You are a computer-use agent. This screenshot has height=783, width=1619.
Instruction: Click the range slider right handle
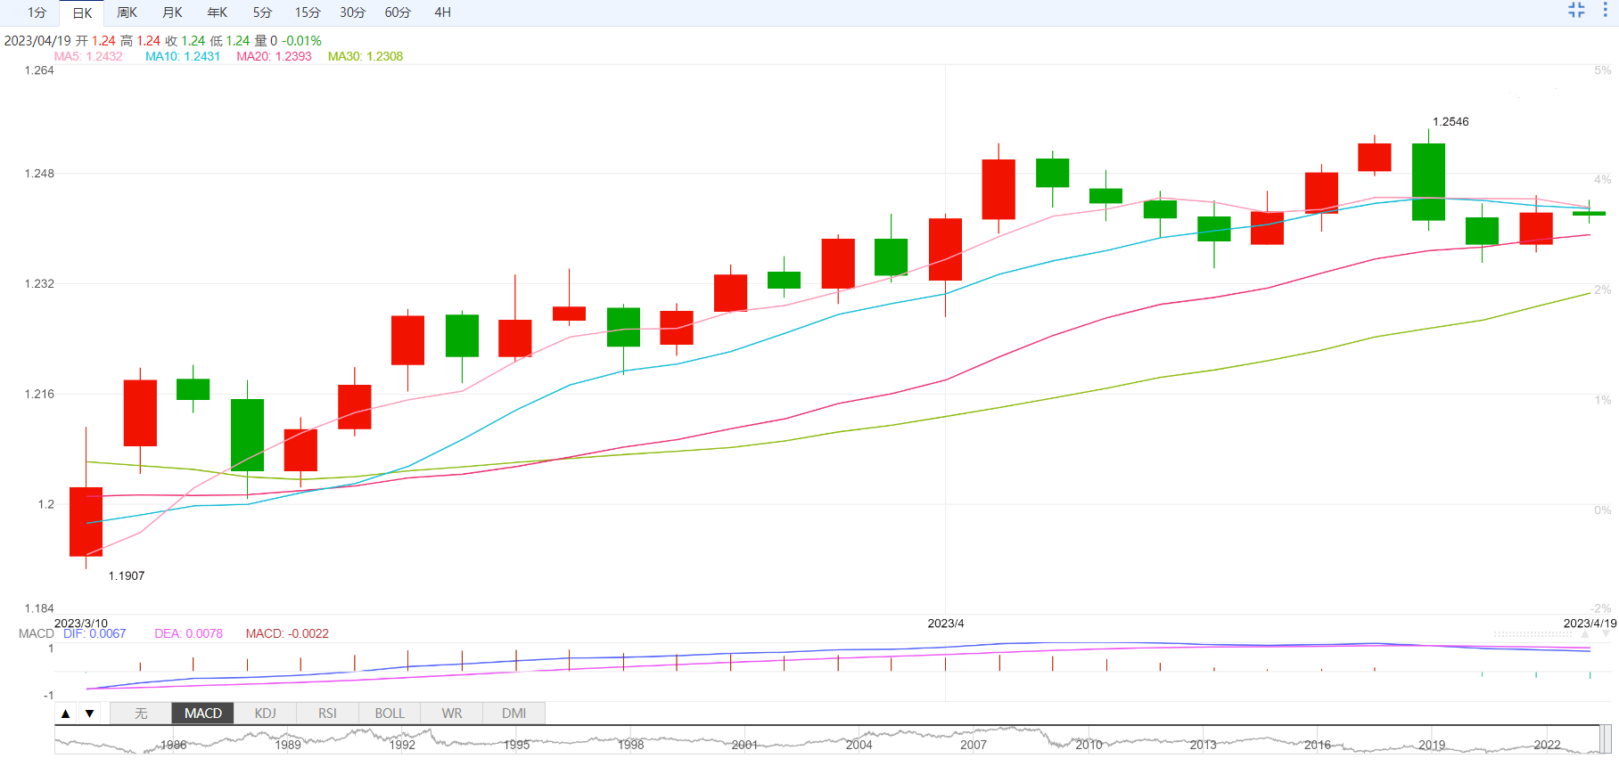[1606, 739]
